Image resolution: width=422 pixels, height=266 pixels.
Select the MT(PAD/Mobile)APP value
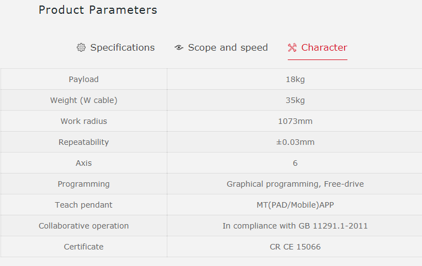(x=295, y=205)
